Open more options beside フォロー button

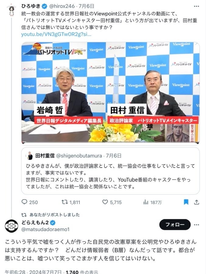(196, 225)
